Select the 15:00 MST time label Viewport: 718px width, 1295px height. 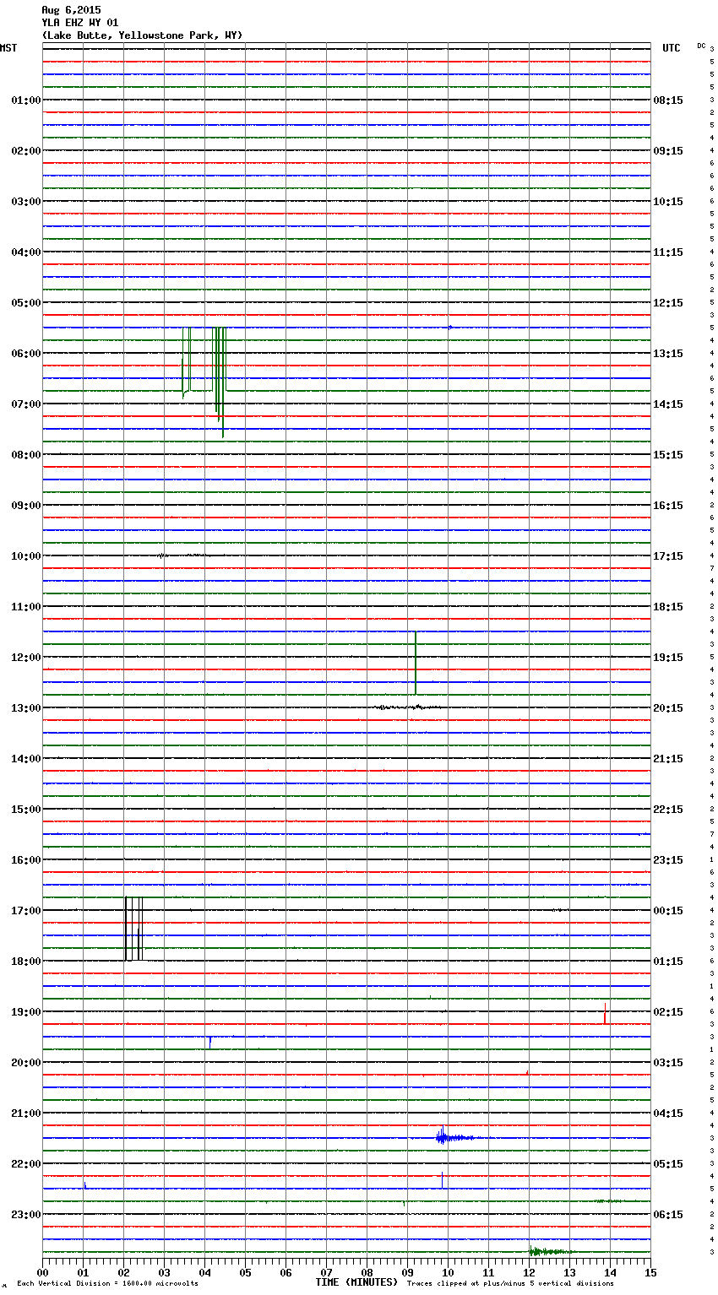point(26,810)
